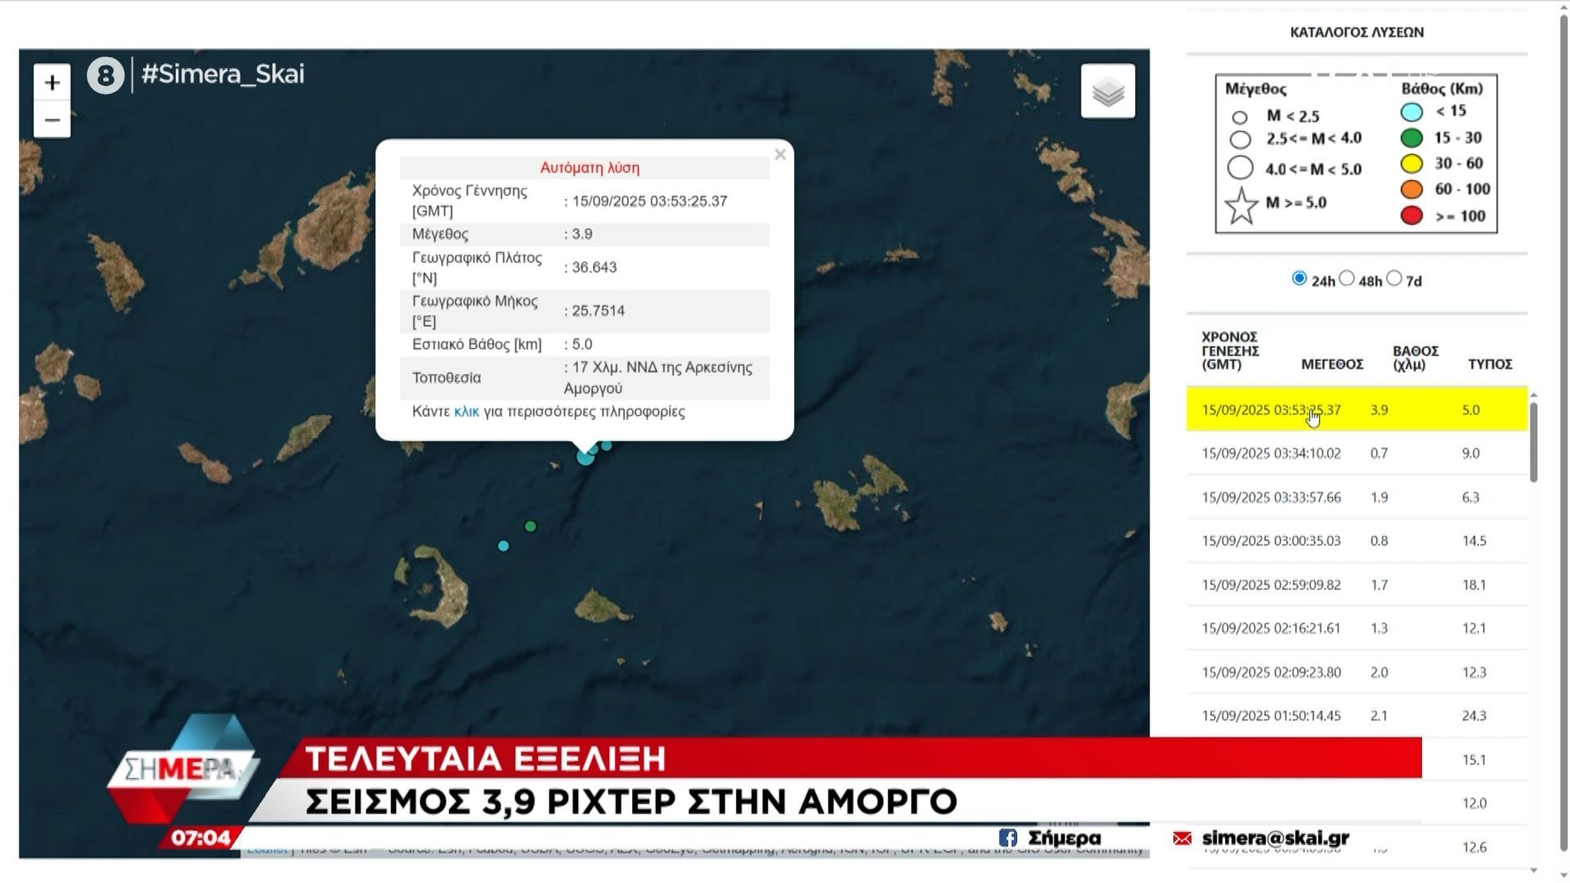Click the cyan marker northeast of Santorini
This screenshot has width=1570, height=883.
tap(504, 546)
